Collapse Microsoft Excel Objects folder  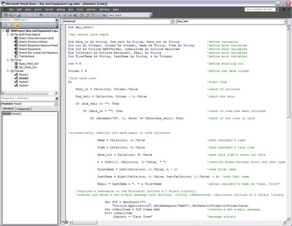8,34
